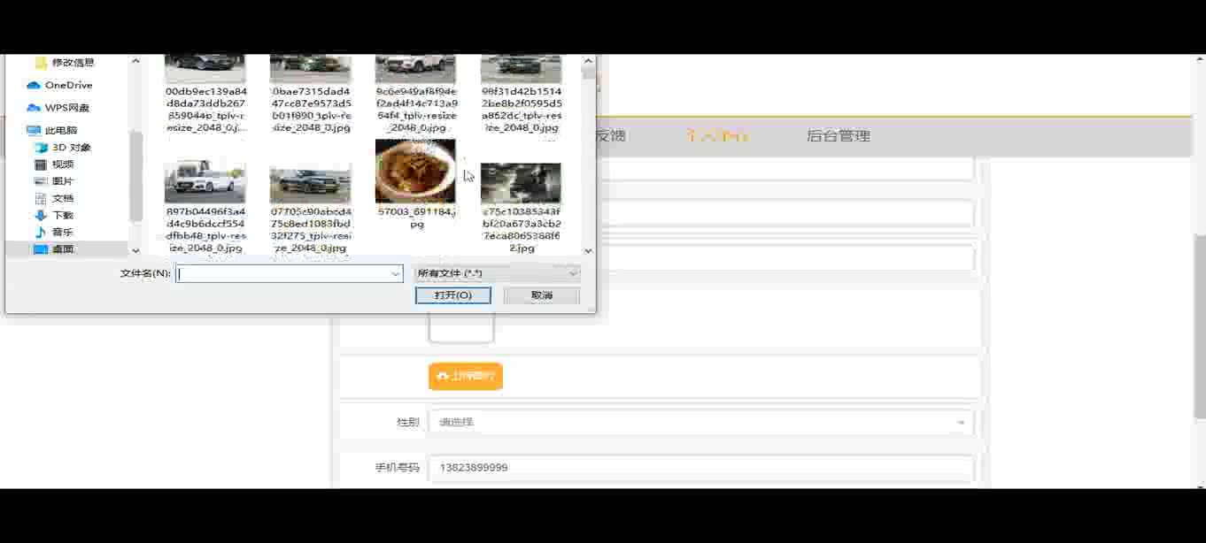Select white car image 897b04496f3a4
The height and width of the screenshot is (543, 1206).
click(x=205, y=207)
